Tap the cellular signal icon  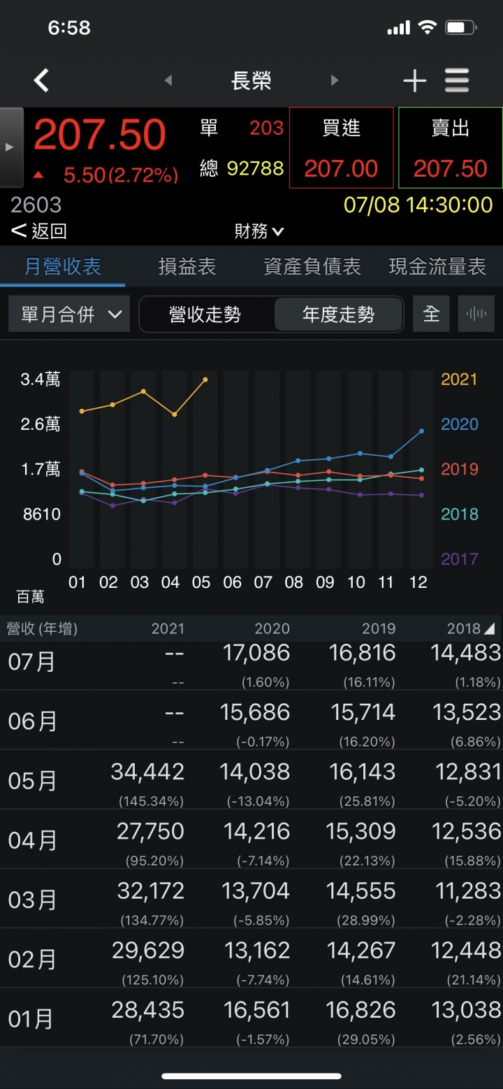pos(398,28)
